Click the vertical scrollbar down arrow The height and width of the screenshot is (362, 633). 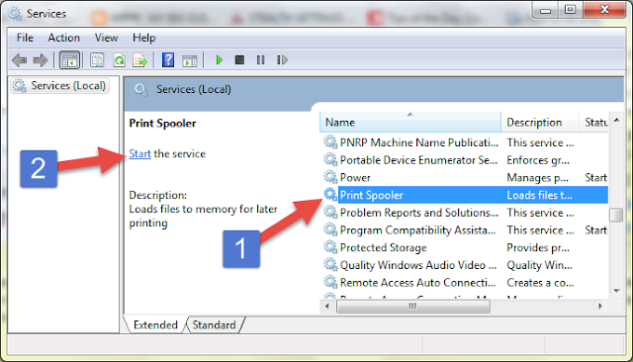[x=616, y=291]
